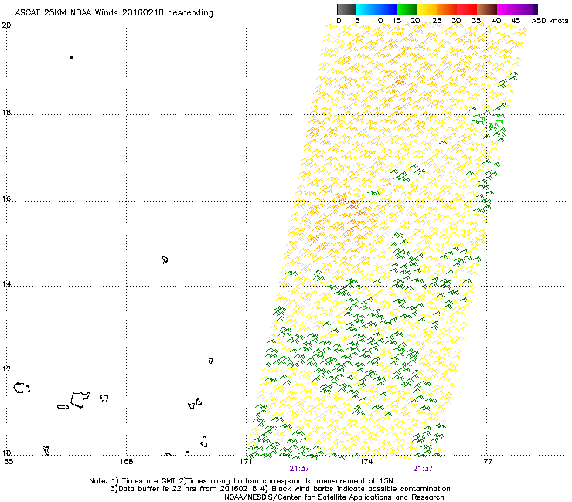Click the latitude label '18'

pyautogui.click(x=6, y=112)
